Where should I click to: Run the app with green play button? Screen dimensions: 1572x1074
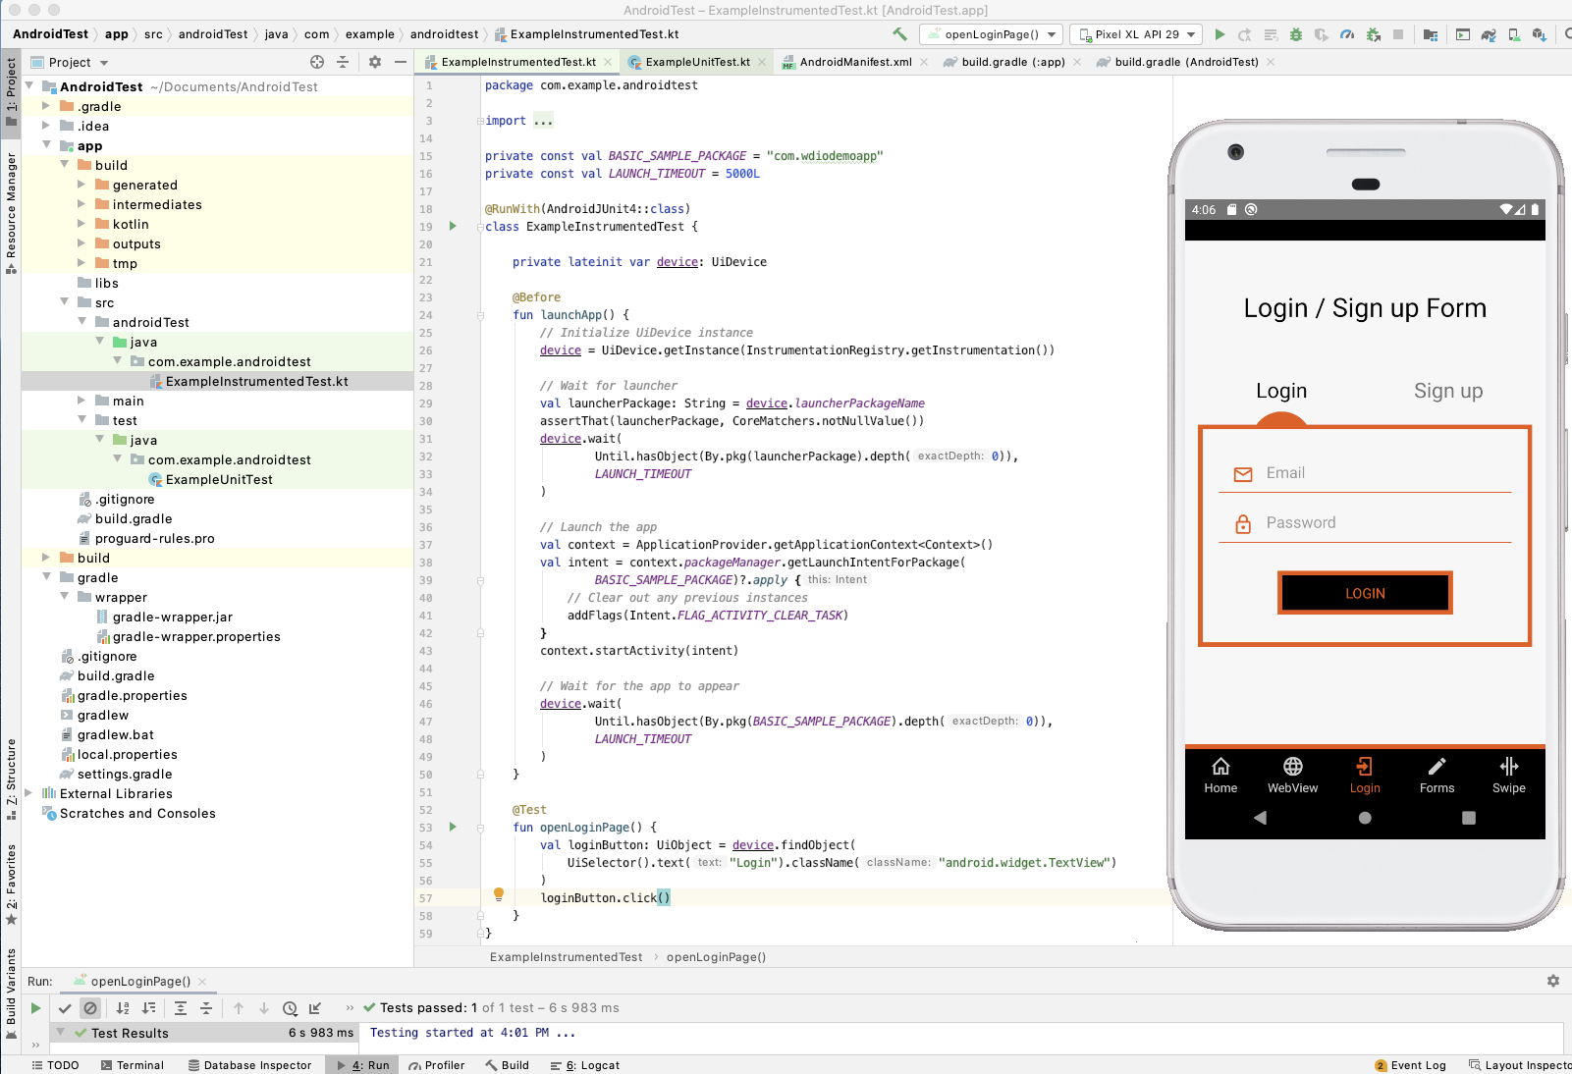(x=1220, y=34)
